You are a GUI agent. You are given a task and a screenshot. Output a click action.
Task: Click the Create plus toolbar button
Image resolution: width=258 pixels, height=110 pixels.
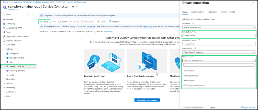tap(44, 22)
